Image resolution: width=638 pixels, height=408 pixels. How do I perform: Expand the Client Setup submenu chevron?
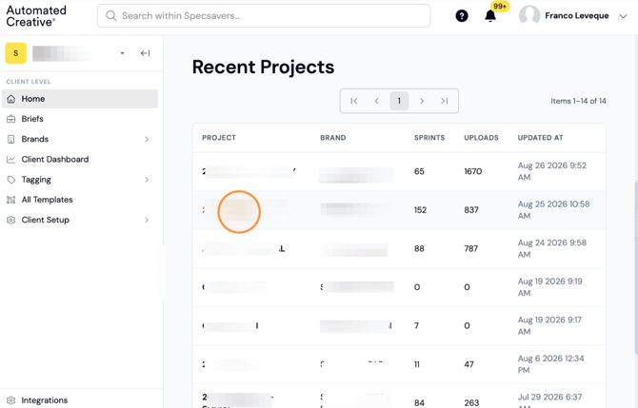(x=147, y=220)
